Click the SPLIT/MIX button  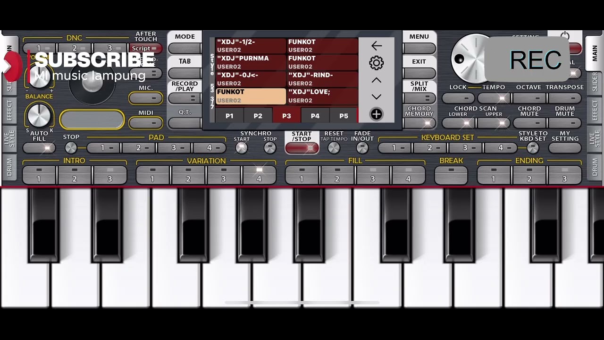[x=419, y=98]
